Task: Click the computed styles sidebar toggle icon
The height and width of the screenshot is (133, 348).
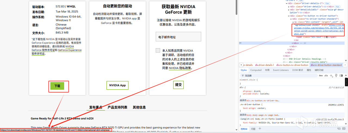Action: [341, 76]
